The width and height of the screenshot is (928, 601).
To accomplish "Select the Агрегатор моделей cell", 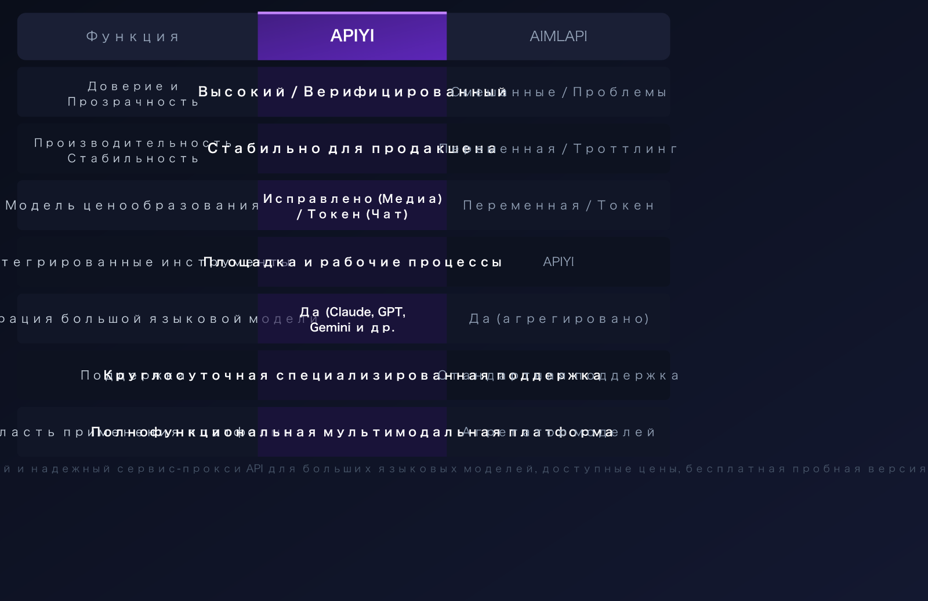I will pyautogui.click(x=558, y=432).
